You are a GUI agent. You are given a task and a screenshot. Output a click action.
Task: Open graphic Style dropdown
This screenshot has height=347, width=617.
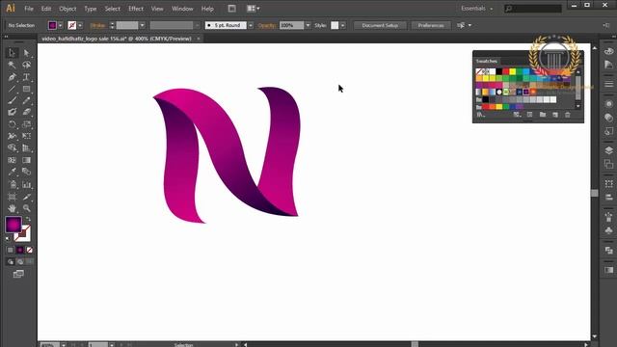pos(343,25)
